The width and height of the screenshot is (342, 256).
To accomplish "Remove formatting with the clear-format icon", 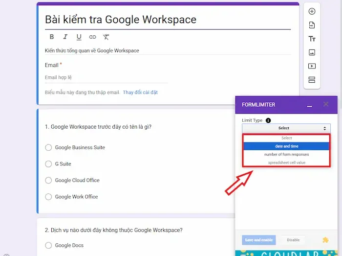I will 106,37.
